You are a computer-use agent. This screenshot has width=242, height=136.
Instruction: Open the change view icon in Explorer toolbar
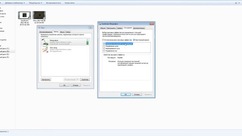point(236,3)
